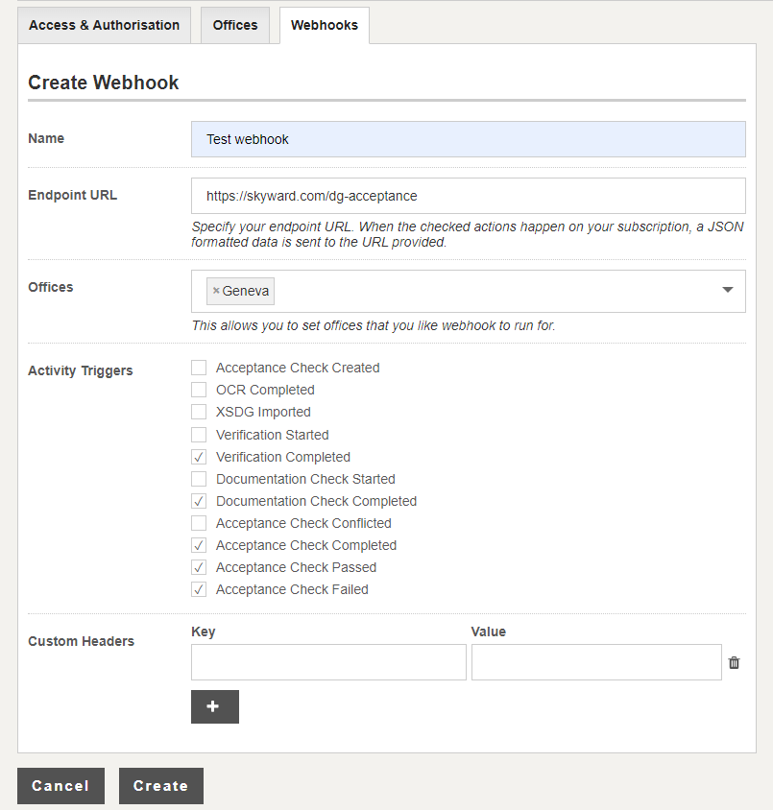Untick Acceptance Check Passed checkbox

(x=199, y=567)
